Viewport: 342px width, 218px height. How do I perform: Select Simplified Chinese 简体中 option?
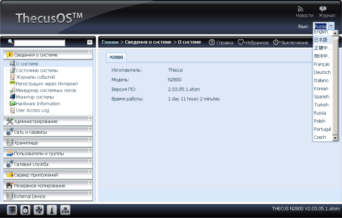(x=323, y=56)
